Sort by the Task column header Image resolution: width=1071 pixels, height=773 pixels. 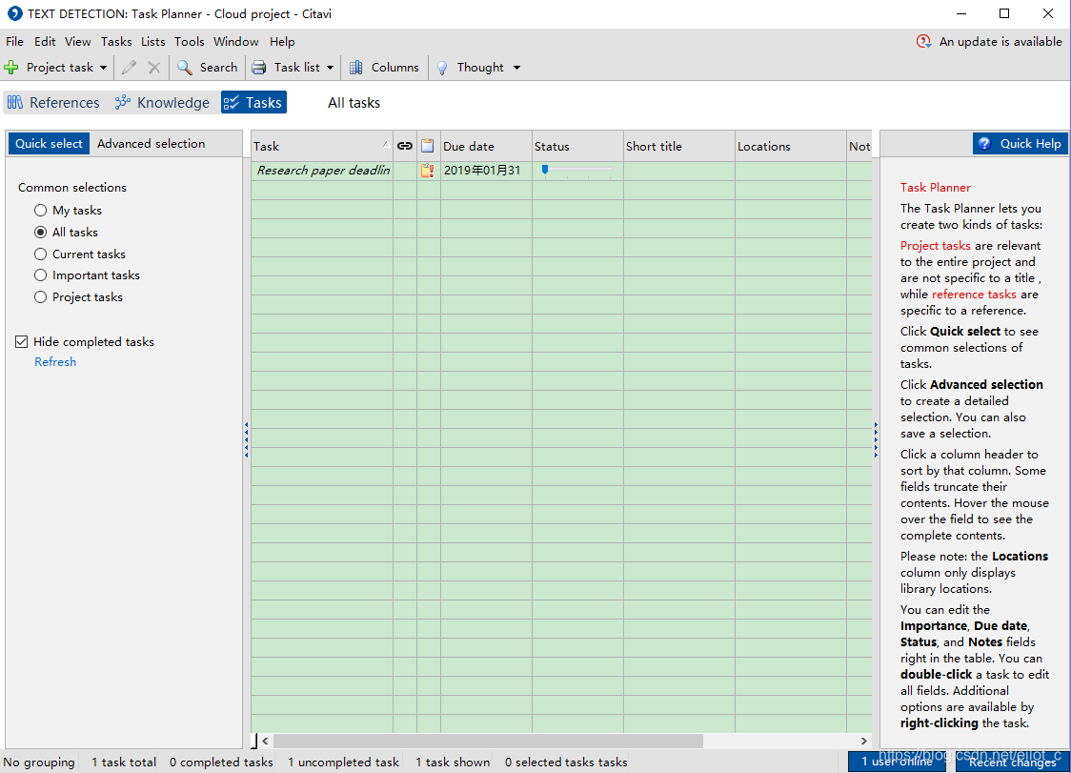click(322, 146)
